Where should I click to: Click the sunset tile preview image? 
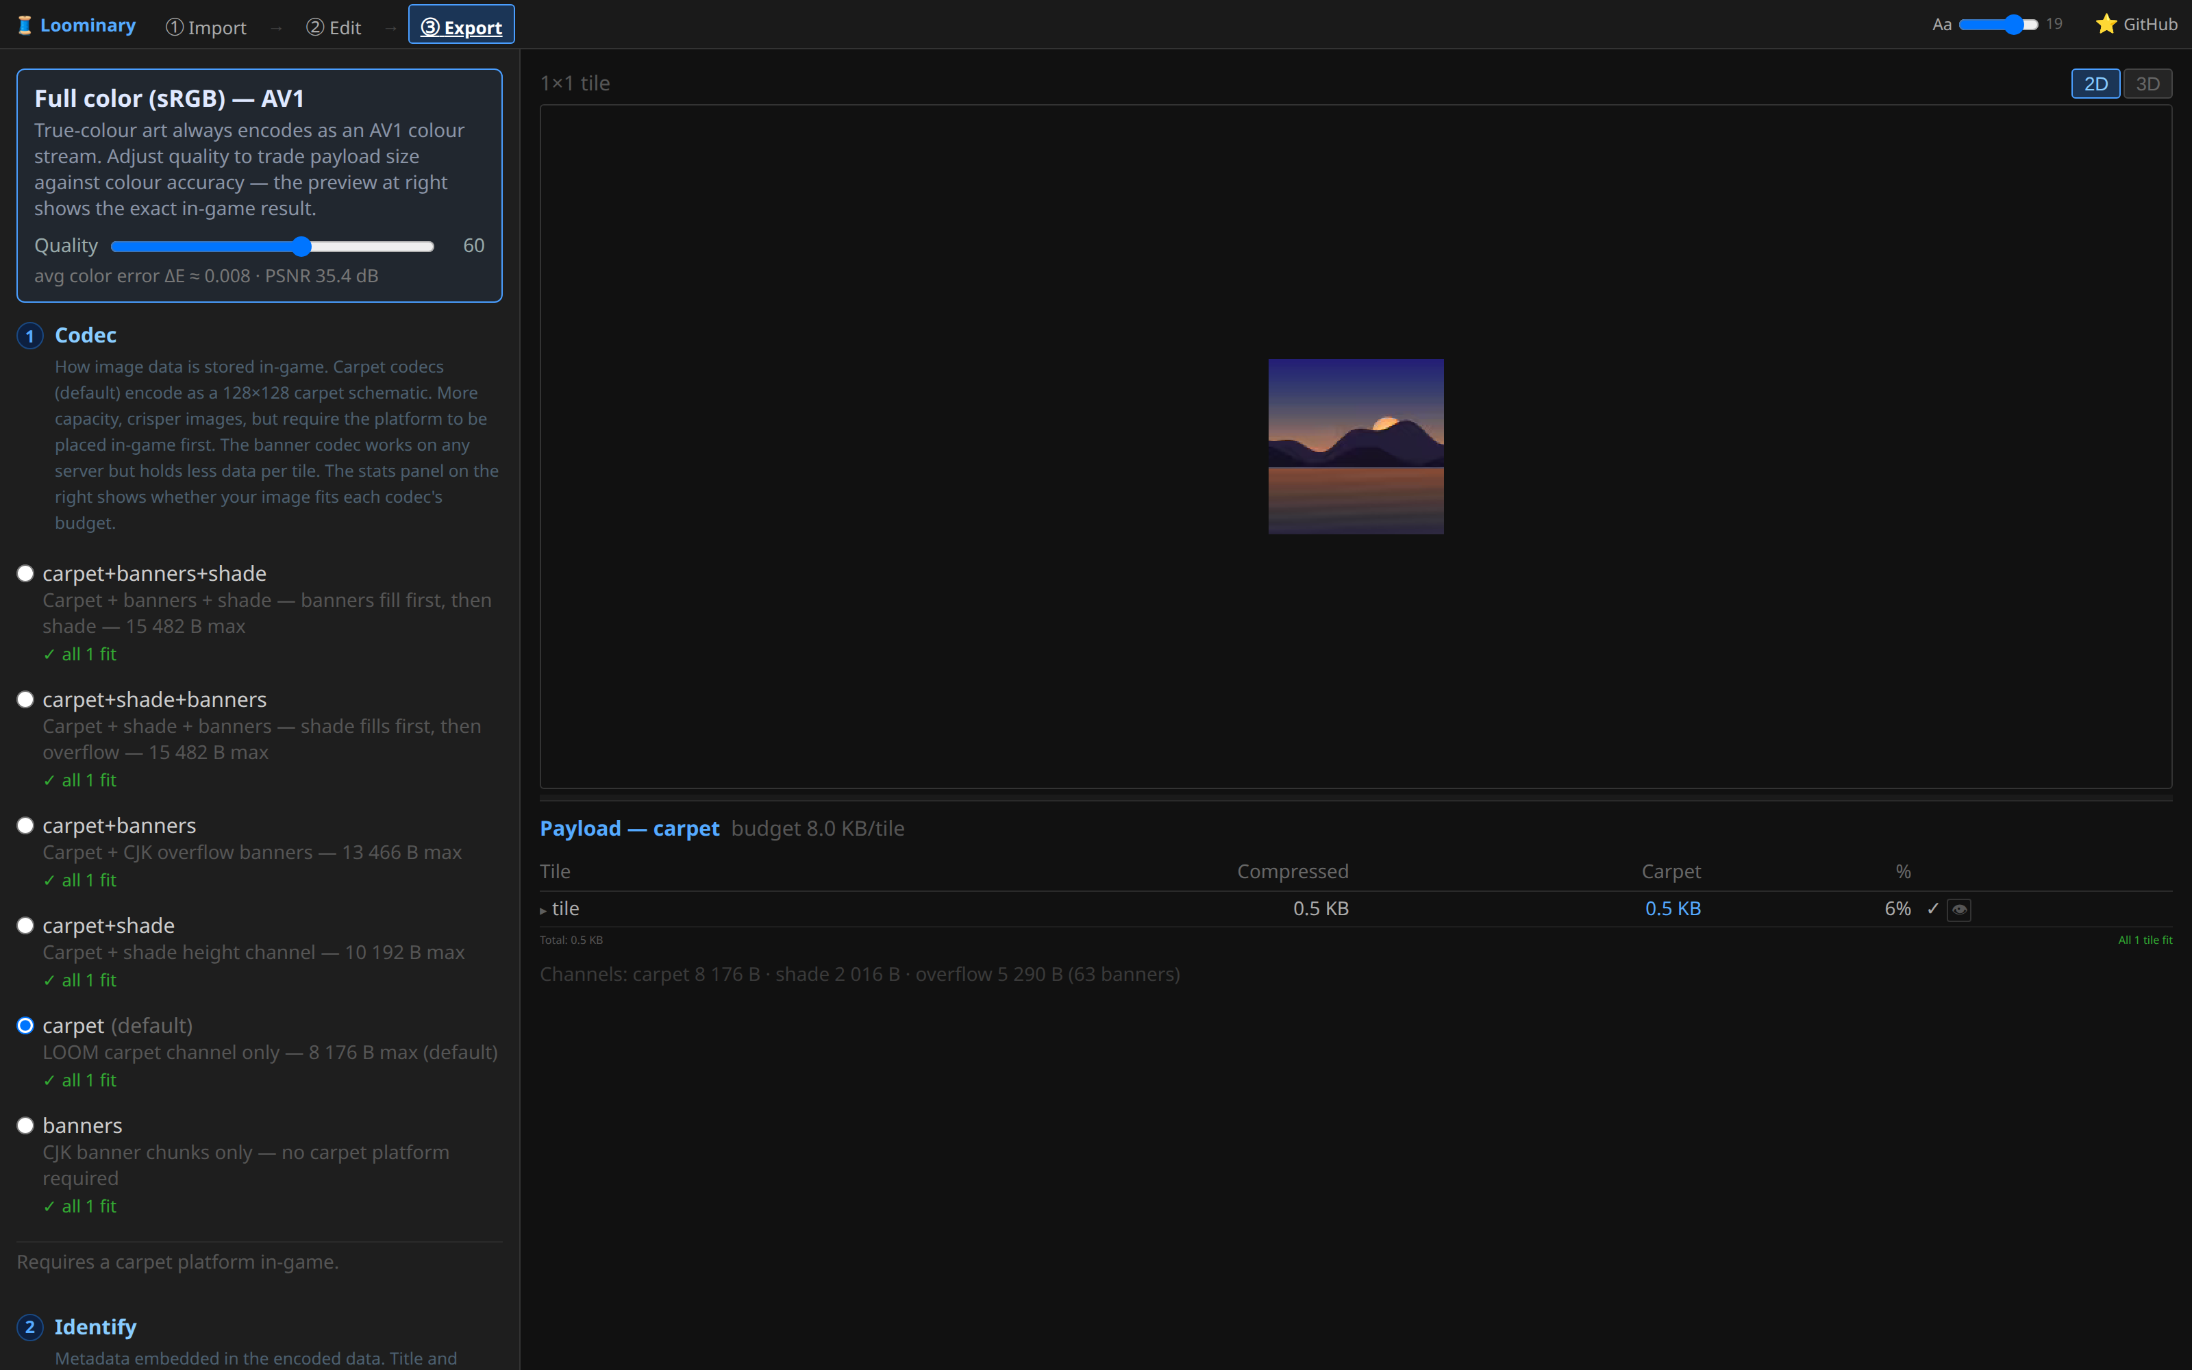point(1355,447)
